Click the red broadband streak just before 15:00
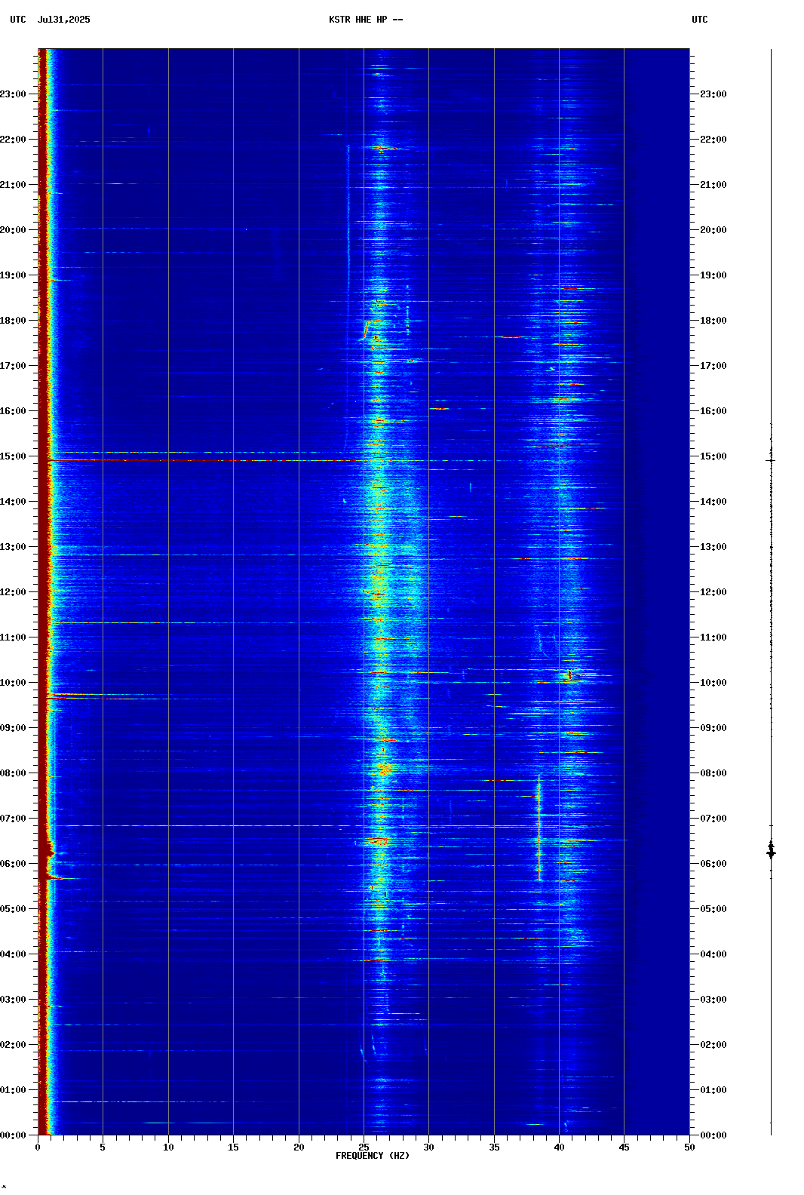Image resolution: width=804 pixels, height=1195 pixels. pyautogui.click(x=204, y=459)
